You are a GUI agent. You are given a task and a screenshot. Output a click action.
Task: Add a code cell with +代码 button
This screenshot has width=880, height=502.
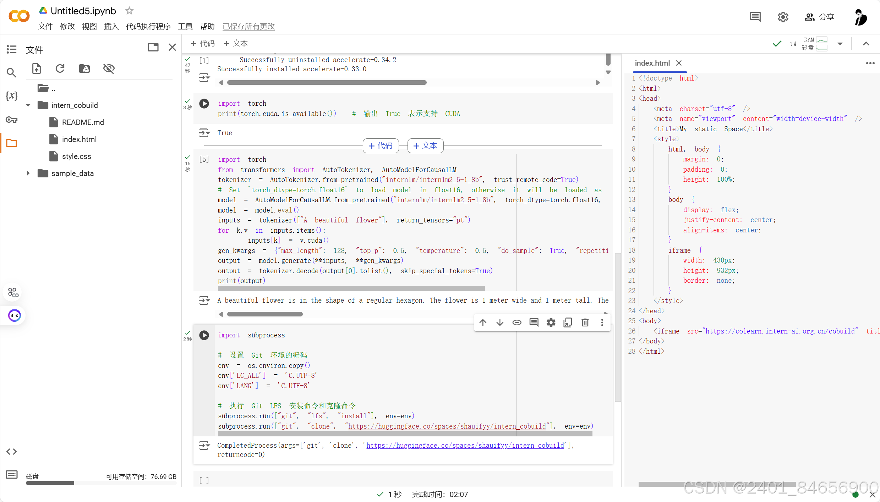click(x=203, y=44)
